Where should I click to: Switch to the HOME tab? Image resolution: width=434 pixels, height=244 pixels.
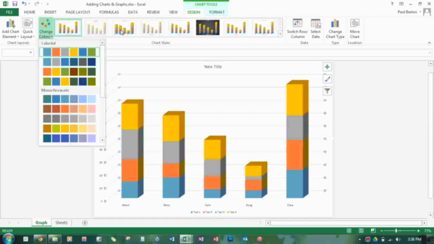pos(30,12)
